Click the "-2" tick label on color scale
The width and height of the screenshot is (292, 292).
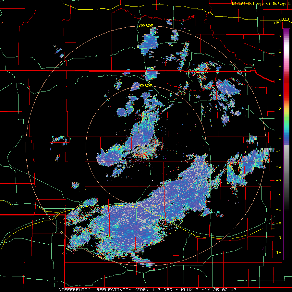279,166
